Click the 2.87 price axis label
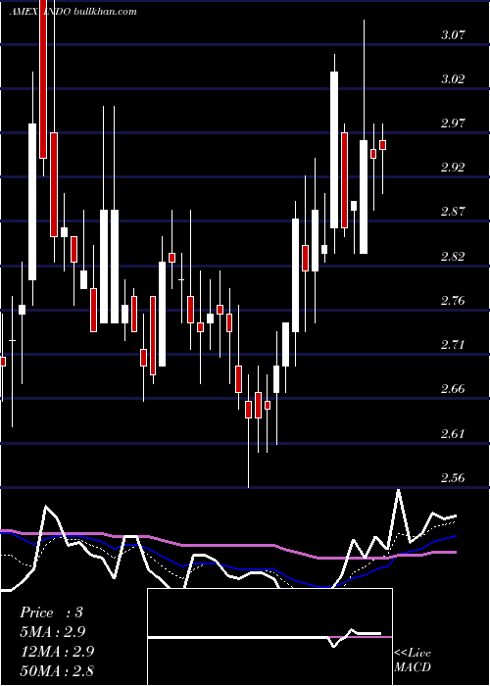The image size is (490, 686). [453, 212]
